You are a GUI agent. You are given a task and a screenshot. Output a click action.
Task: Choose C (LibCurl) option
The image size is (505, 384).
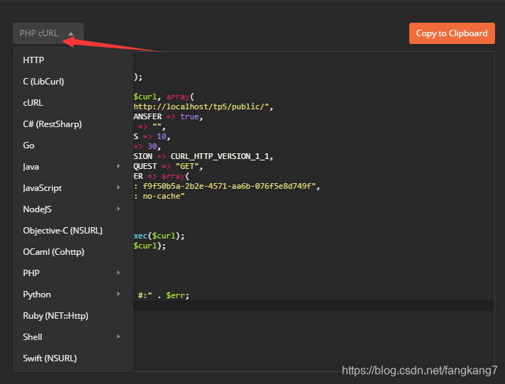pyautogui.click(x=73, y=82)
